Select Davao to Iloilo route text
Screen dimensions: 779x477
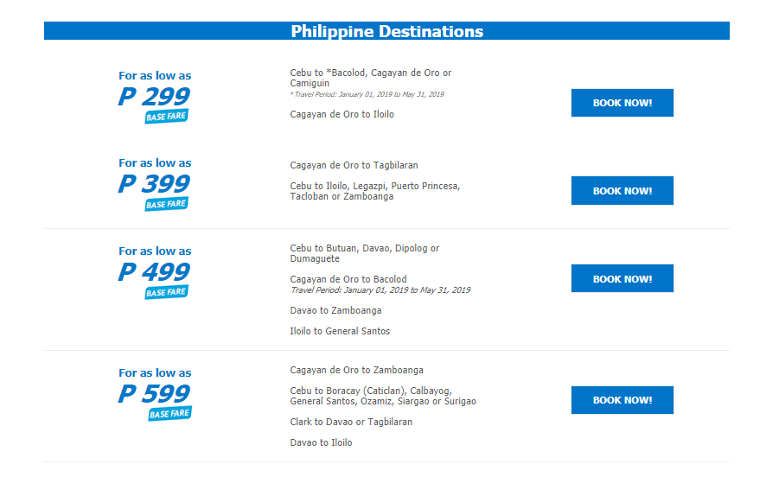pos(321,442)
